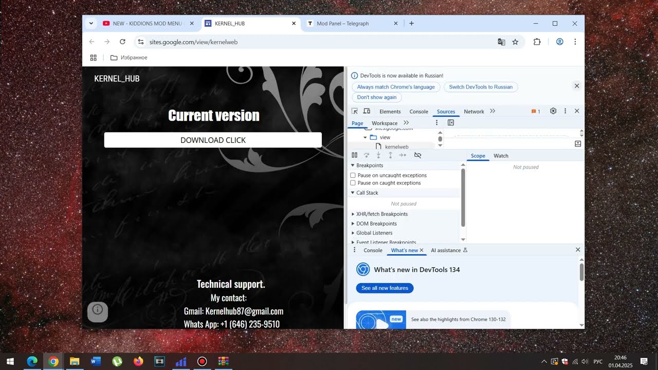The height and width of the screenshot is (370, 658).
Task: Click the pause script execution icon
Action: click(355, 155)
